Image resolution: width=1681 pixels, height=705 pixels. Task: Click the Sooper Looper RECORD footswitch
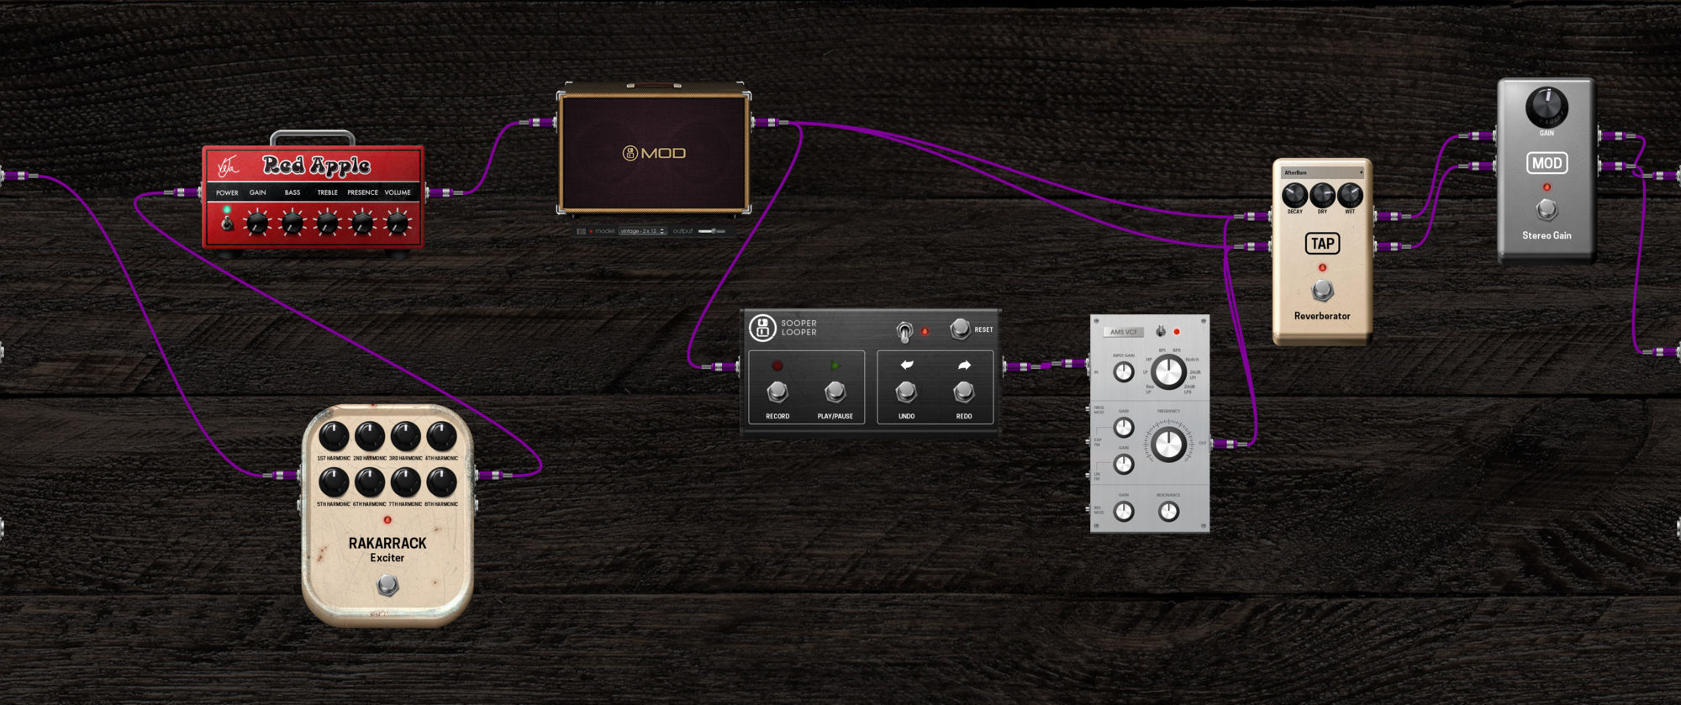[777, 392]
